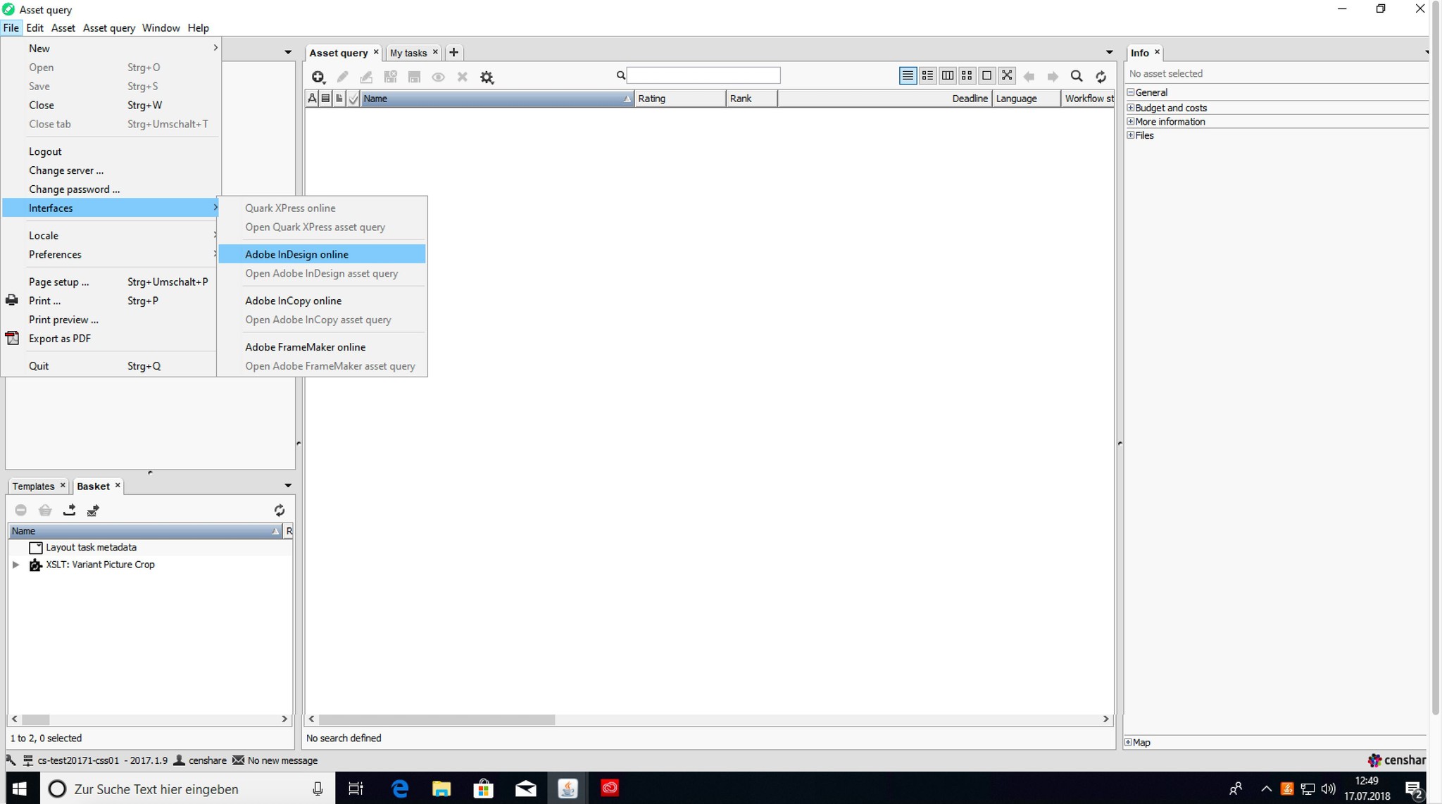This screenshot has height=804, width=1442.
Task: Expand Budget and costs section
Action: [1131, 108]
